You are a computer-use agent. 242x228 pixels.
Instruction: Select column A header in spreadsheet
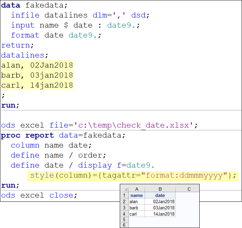(x=137, y=189)
